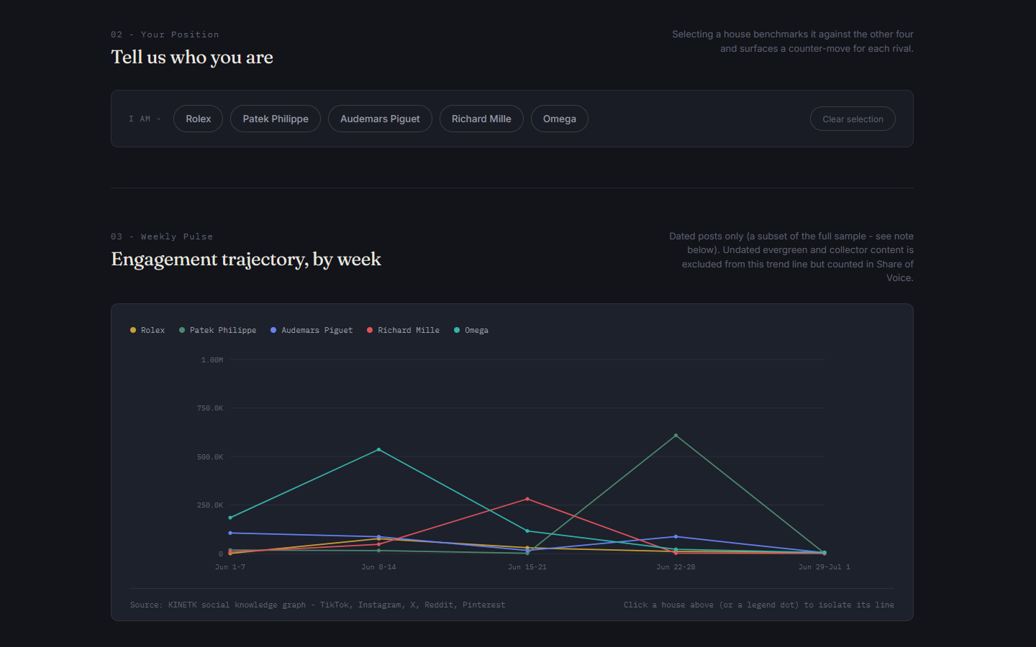The height and width of the screenshot is (647, 1036).
Task: Click the Jun 22-28 axis label
Action: coord(676,567)
